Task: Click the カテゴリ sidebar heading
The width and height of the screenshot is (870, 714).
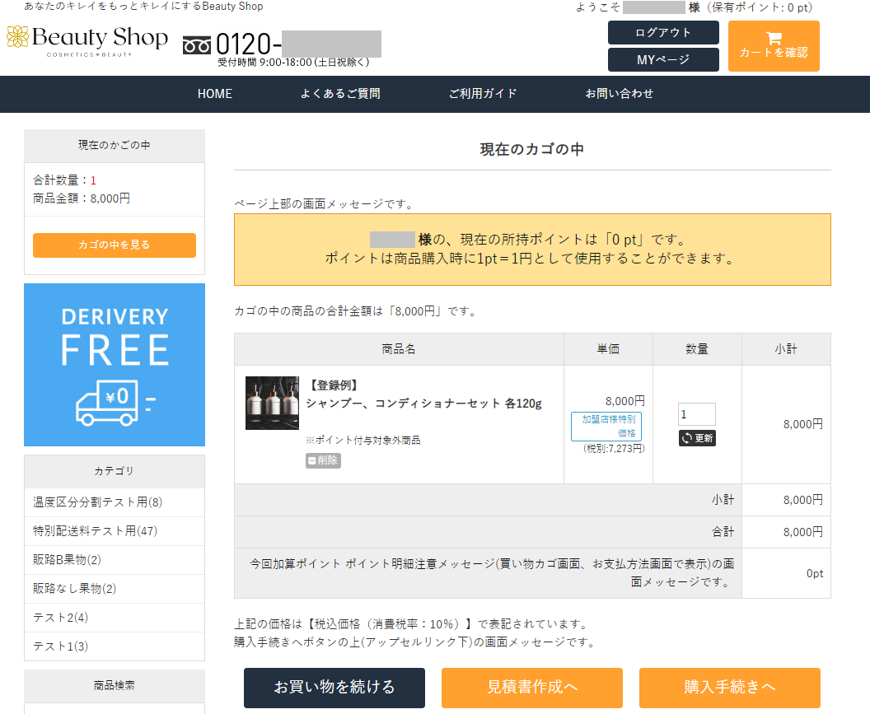Action: tap(115, 471)
